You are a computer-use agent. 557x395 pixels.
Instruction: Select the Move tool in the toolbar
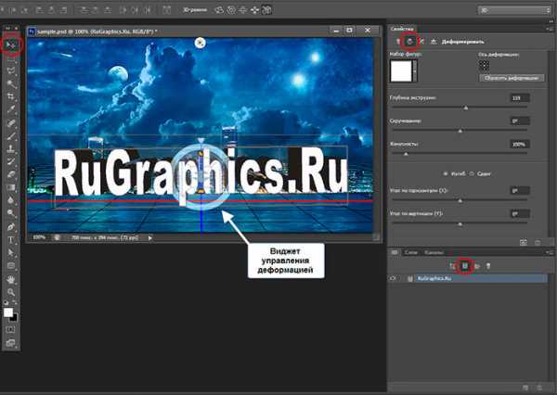(11, 44)
